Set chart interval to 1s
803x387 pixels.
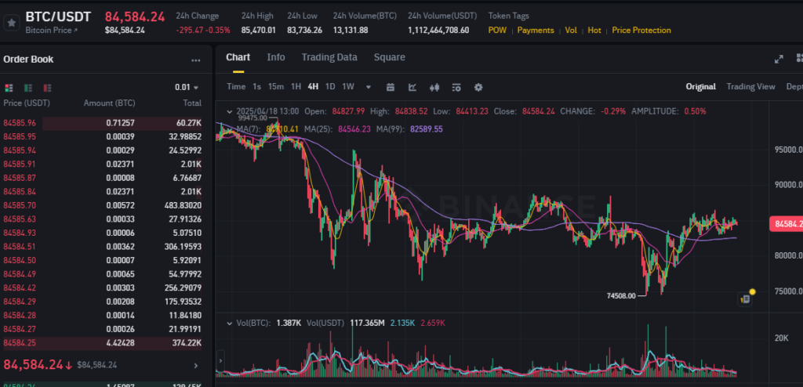click(x=256, y=86)
